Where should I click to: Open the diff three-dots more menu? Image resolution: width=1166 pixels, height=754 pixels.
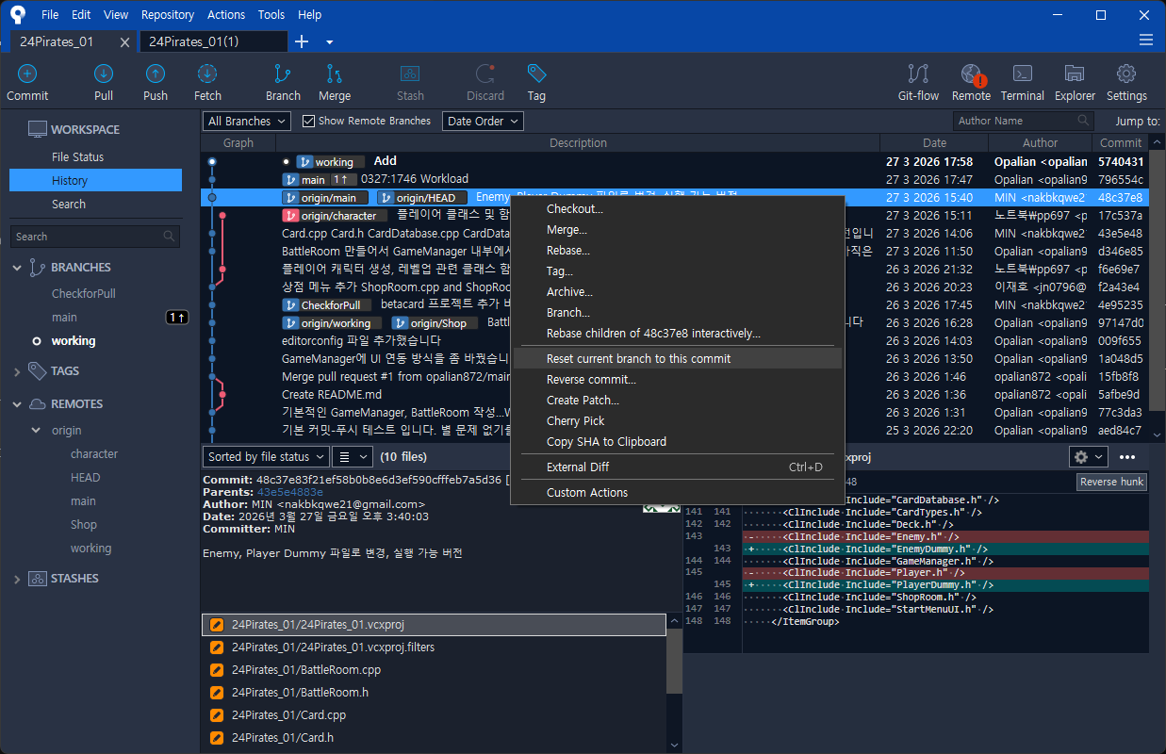1127,457
